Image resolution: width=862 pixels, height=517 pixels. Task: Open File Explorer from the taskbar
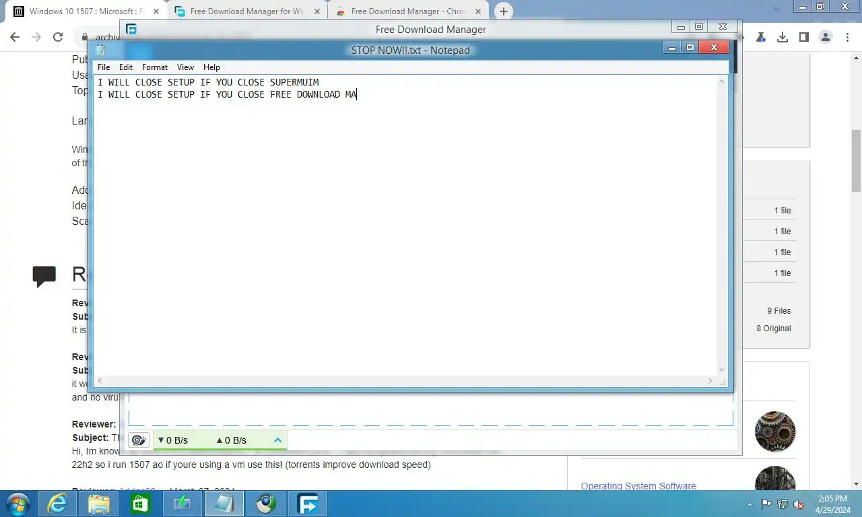(99, 504)
